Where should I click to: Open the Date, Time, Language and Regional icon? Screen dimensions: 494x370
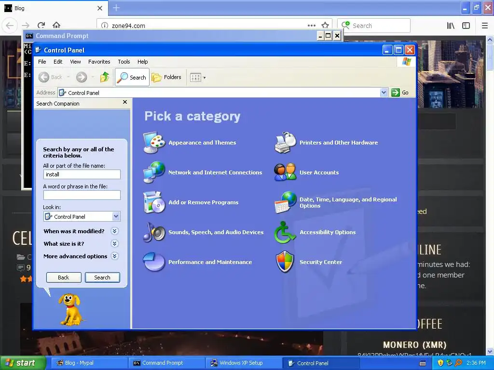(x=286, y=202)
